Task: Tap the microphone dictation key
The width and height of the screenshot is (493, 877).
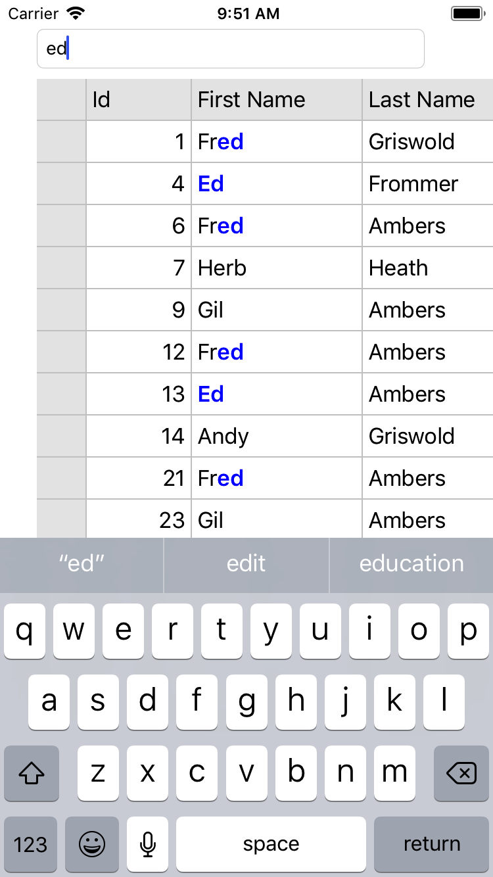Action: click(x=148, y=844)
